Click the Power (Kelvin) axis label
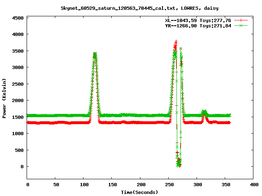The width and height of the screenshot is (262, 196). (4, 98)
